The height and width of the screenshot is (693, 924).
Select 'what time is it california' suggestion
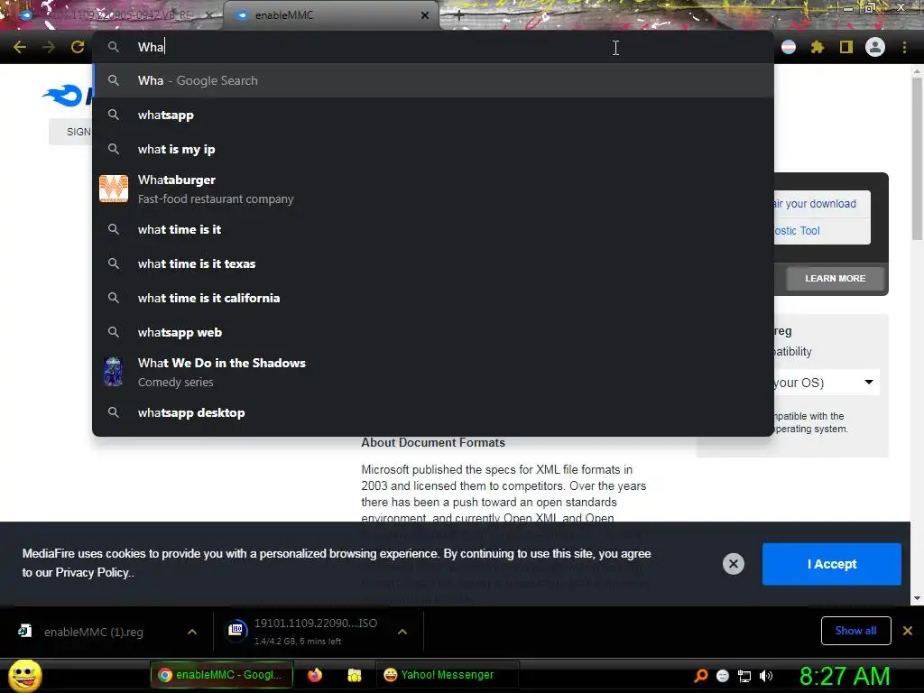pyautogui.click(x=433, y=298)
